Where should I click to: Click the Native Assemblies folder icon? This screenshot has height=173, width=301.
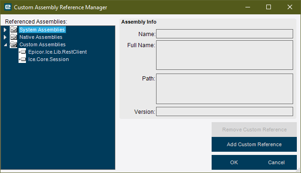[x=13, y=37]
